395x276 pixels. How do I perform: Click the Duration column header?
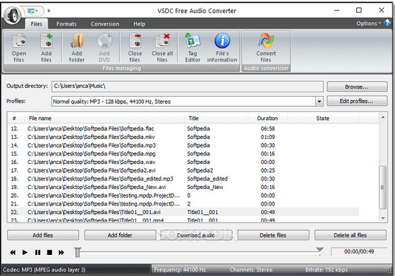tap(267, 118)
